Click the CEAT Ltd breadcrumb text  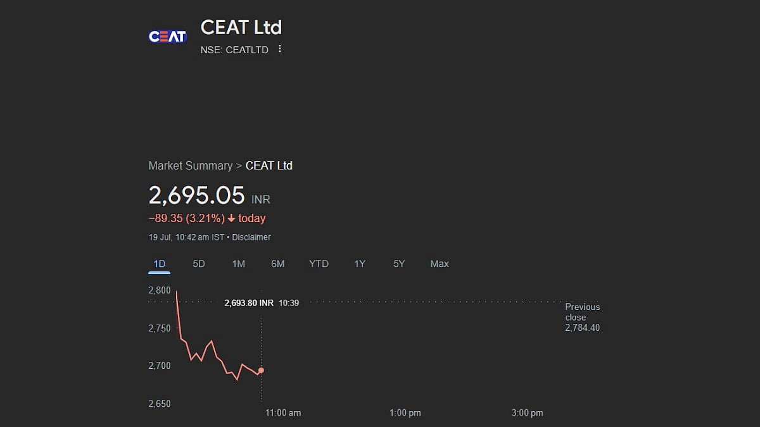269,166
